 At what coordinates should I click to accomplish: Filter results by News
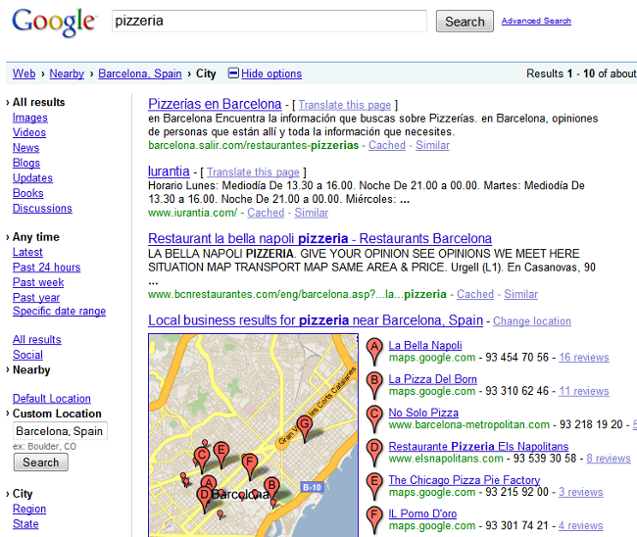click(26, 147)
